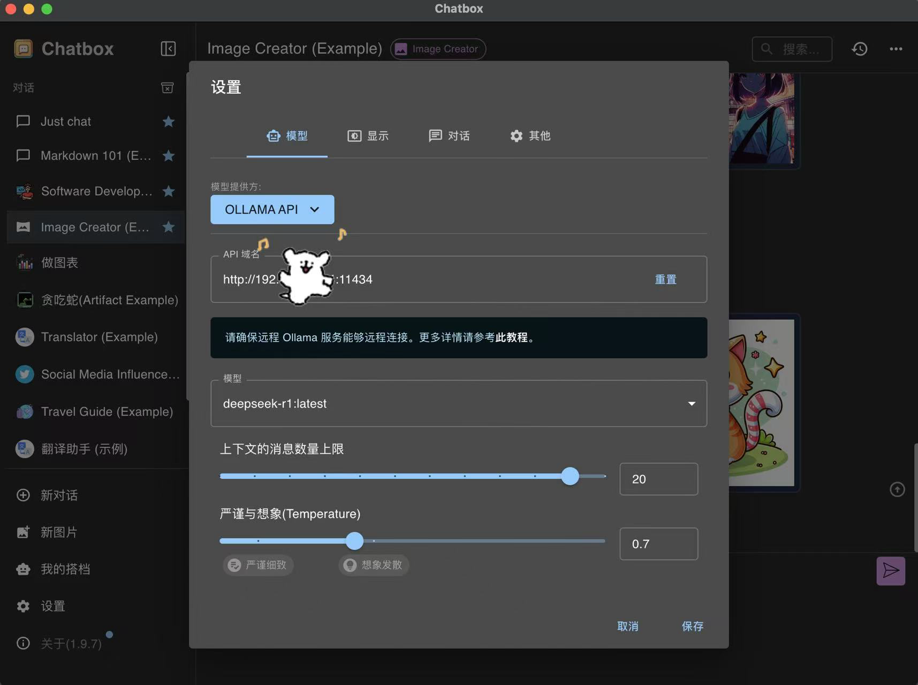Click the Chatbox logo icon
Image resolution: width=918 pixels, height=685 pixels.
tap(23, 49)
